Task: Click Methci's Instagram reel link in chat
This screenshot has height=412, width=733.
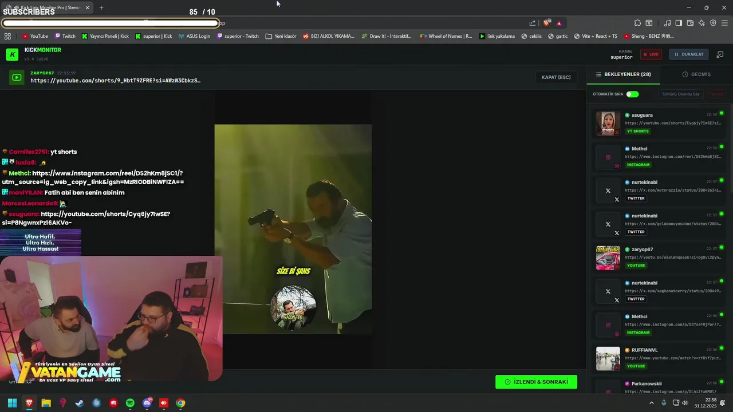Action: (x=93, y=177)
